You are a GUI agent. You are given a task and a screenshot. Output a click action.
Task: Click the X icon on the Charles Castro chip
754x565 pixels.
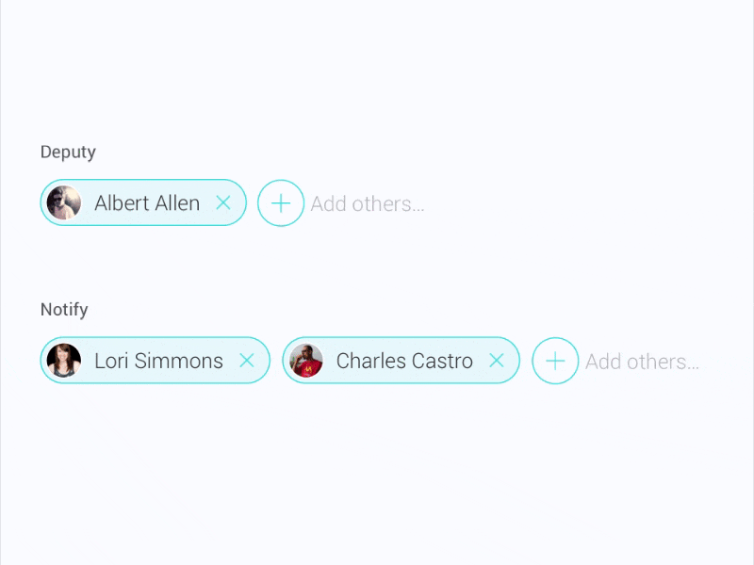coord(497,361)
